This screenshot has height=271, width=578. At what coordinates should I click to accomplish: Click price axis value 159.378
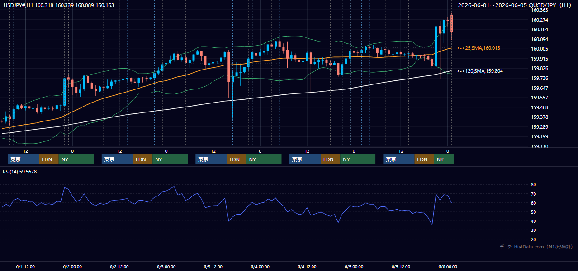540,117
